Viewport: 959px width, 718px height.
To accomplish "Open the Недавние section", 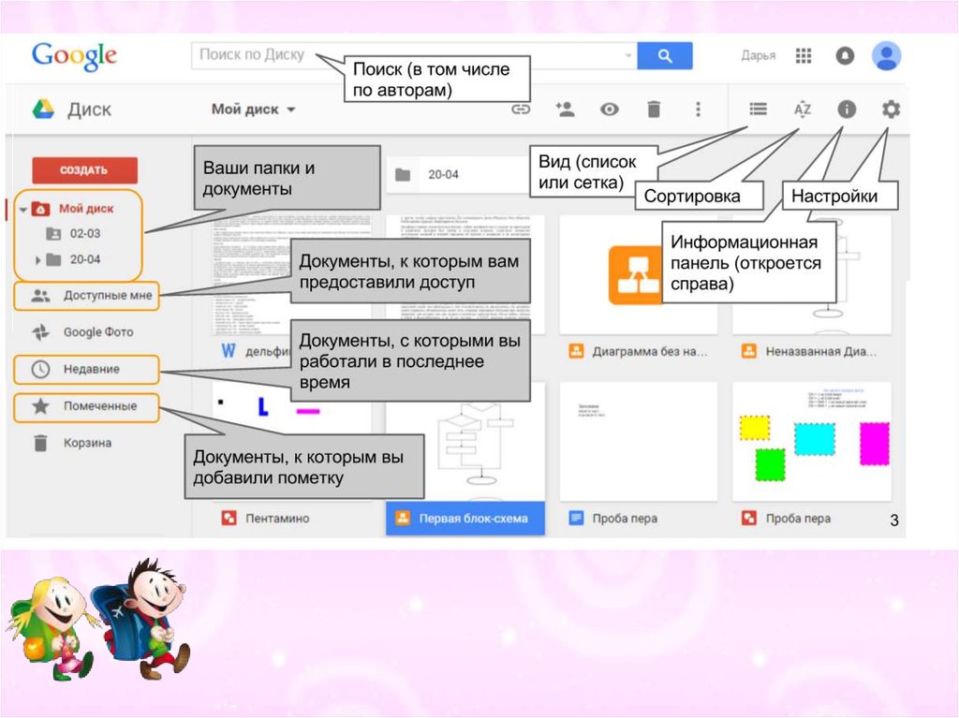I will [x=90, y=369].
